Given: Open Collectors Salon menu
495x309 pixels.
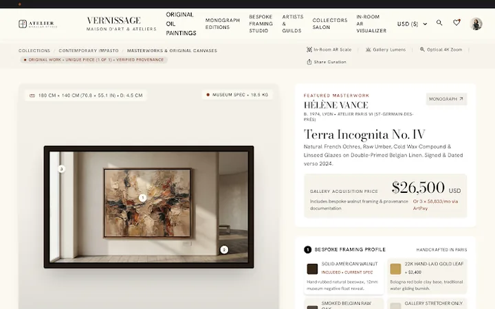Looking at the screenshot, I should [x=330, y=23].
